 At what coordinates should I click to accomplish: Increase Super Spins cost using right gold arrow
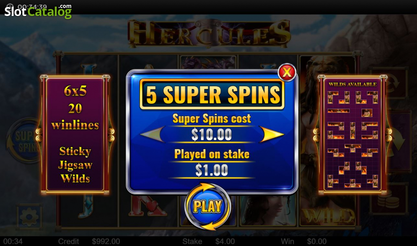pyautogui.click(x=272, y=134)
